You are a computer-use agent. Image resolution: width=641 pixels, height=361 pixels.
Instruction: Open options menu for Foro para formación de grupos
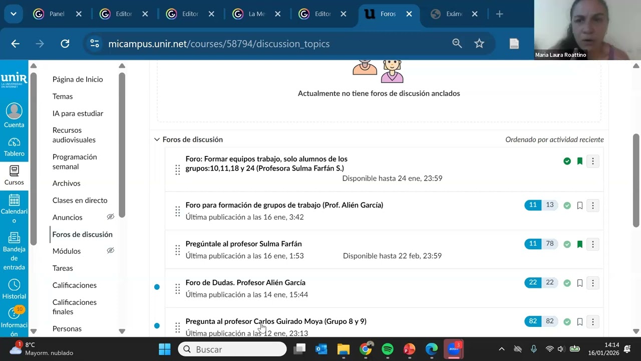593,205
